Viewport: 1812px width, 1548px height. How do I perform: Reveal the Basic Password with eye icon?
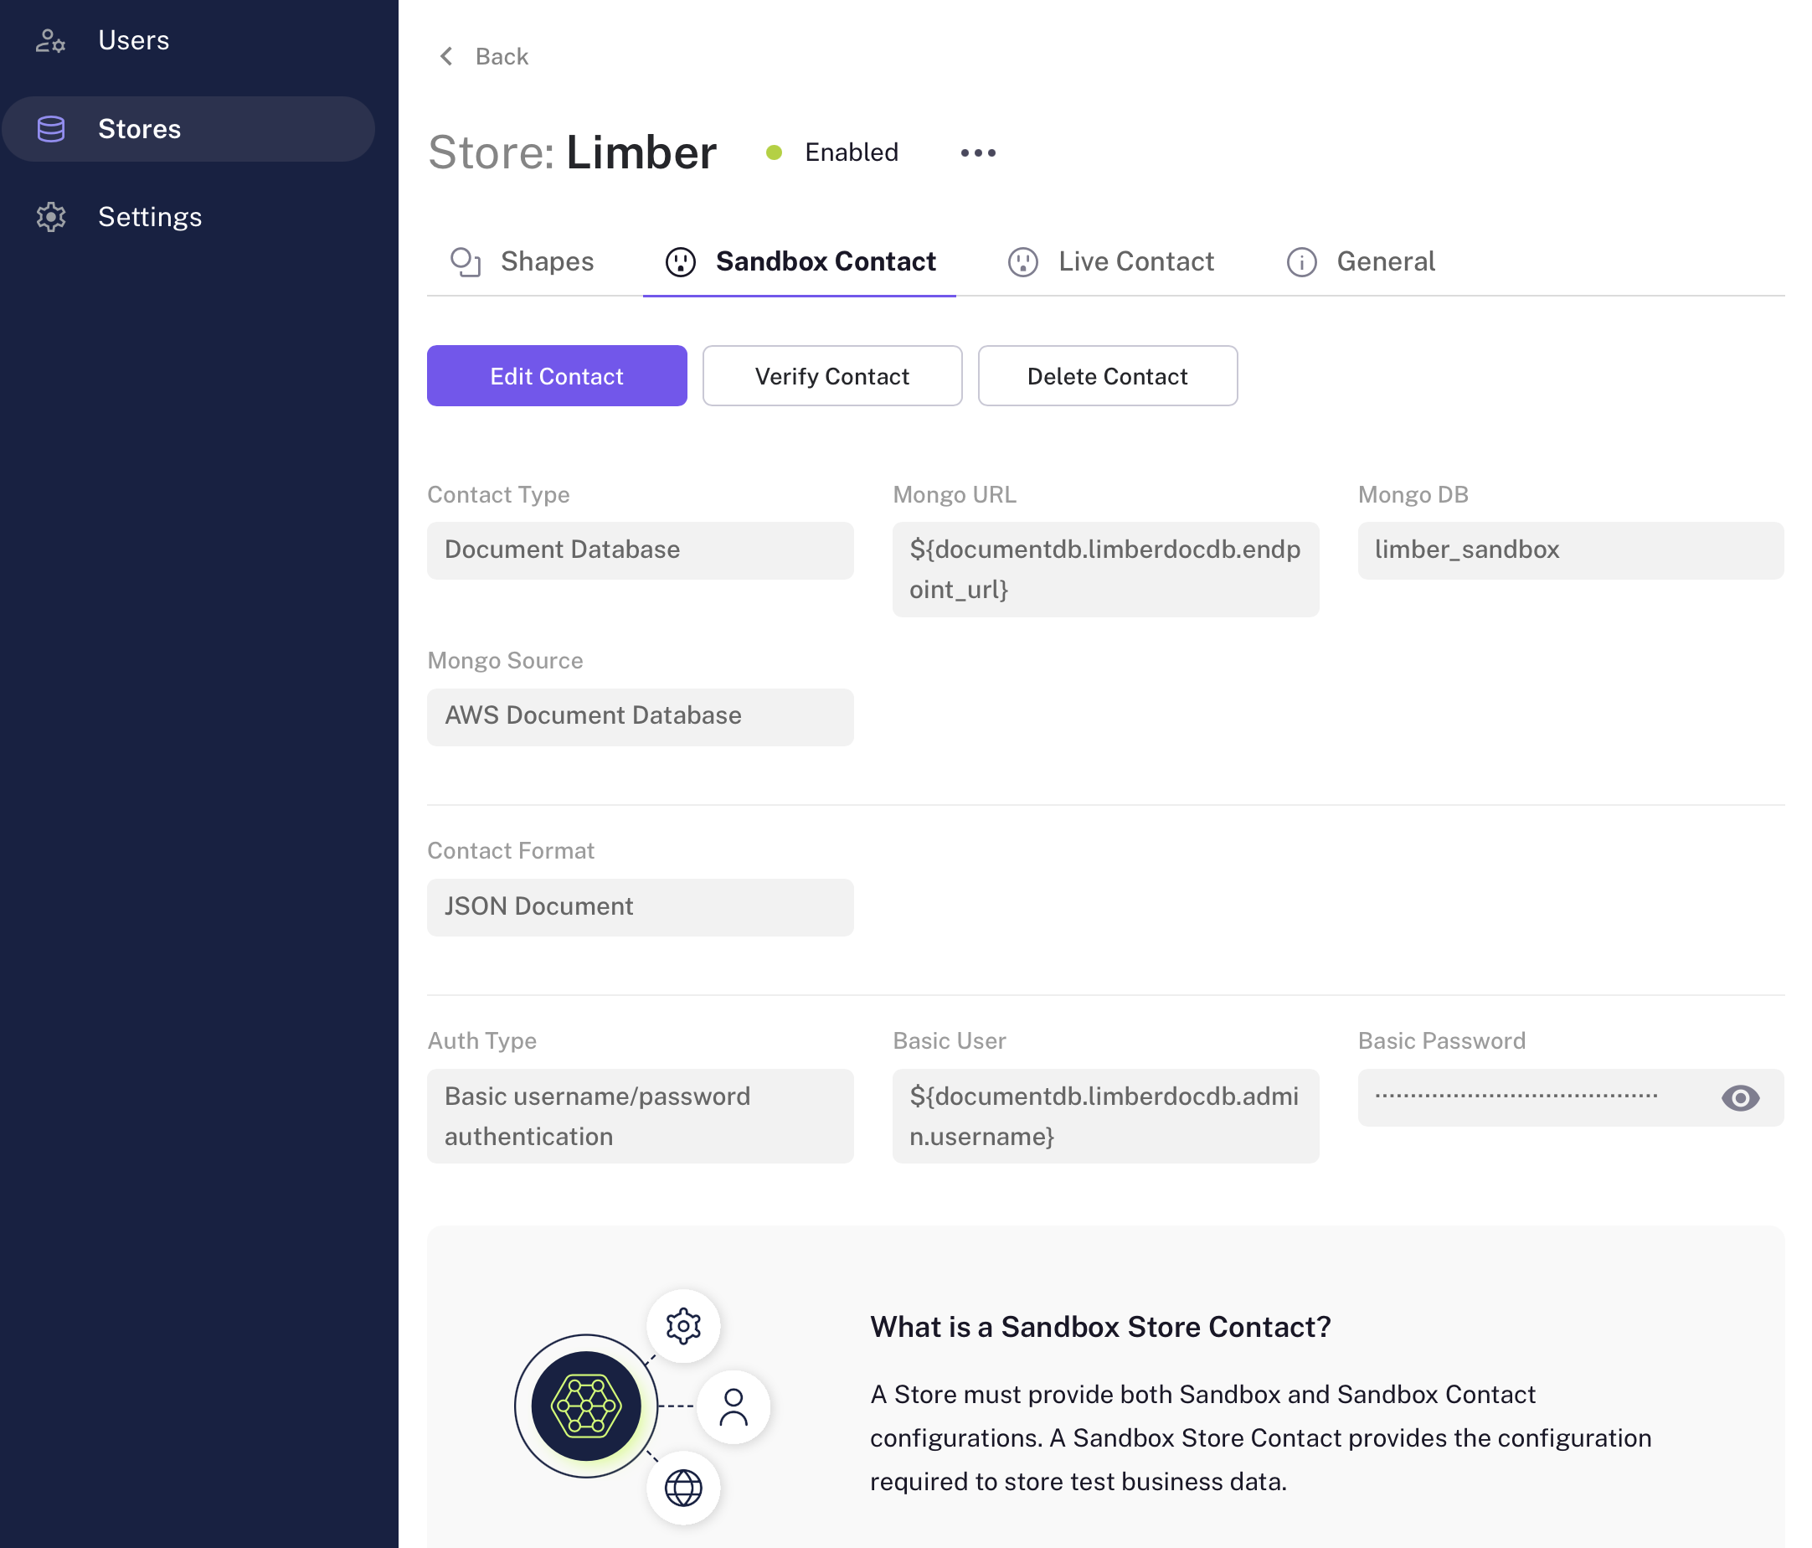click(1740, 1097)
